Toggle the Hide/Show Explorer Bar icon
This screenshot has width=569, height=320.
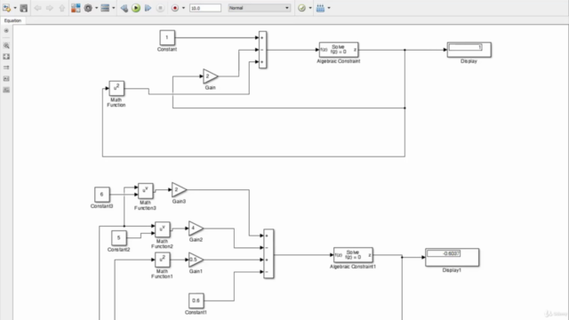(x=6, y=31)
